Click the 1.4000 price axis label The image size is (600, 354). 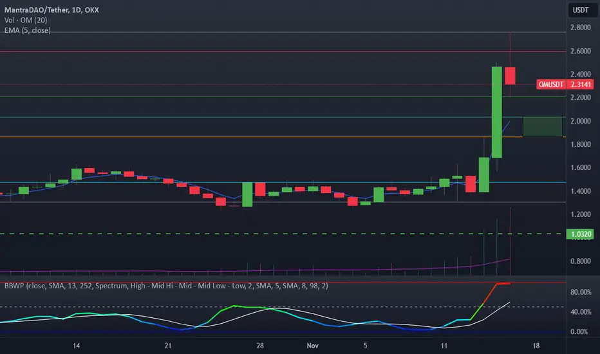[x=581, y=191]
